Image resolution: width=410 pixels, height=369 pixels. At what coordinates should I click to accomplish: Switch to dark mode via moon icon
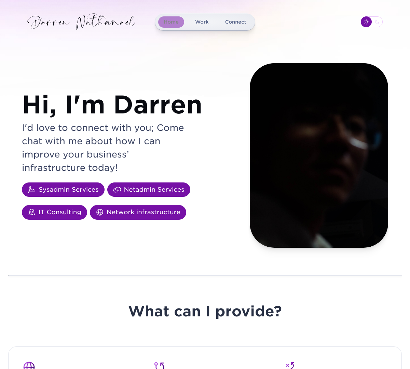377,22
